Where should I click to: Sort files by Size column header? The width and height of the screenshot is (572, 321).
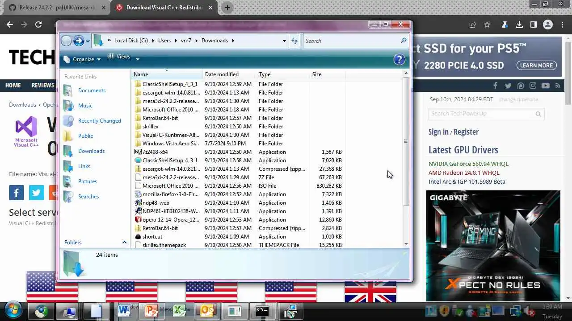(x=327, y=74)
